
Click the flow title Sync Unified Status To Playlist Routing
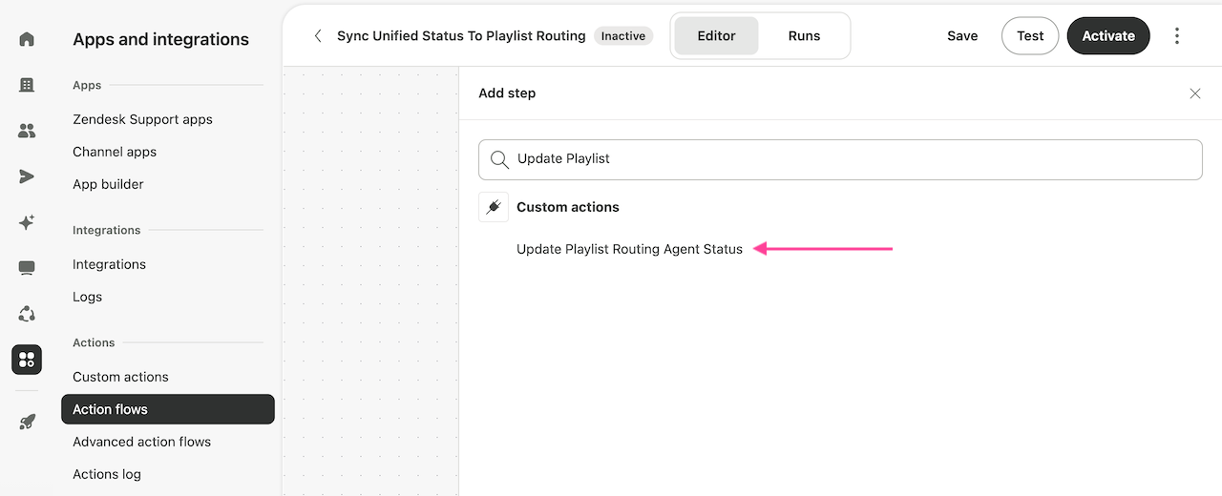(461, 36)
